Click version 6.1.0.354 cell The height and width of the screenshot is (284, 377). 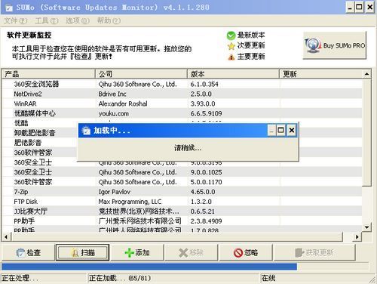coord(204,84)
